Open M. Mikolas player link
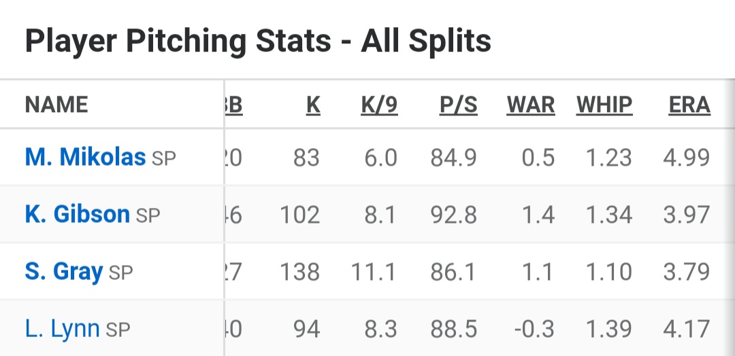The width and height of the screenshot is (735, 356). point(85,158)
